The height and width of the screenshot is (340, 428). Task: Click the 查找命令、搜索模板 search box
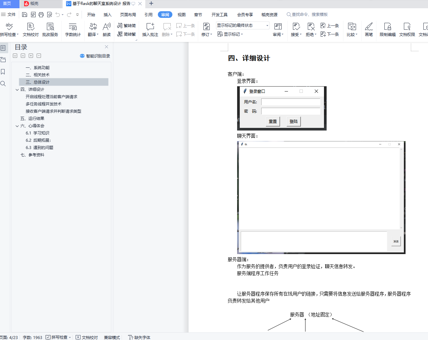[307, 15]
